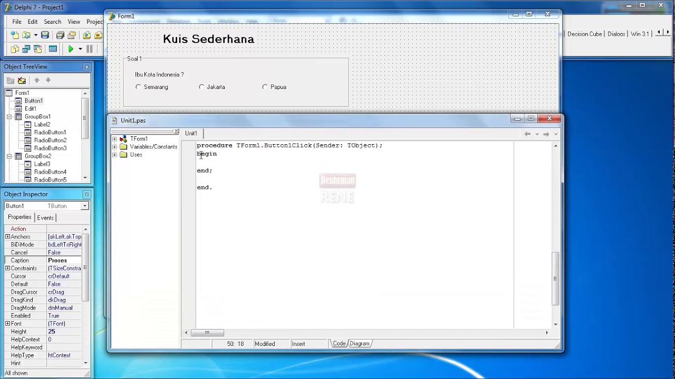Click the Toggle Form/Unit icon
The width and height of the screenshot is (675, 379).
click(37, 49)
